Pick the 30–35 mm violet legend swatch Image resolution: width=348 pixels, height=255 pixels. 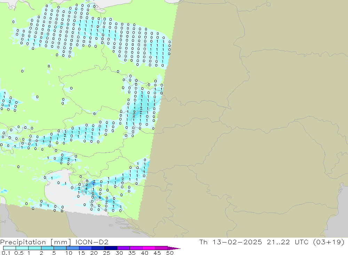(x=124, y=248)
